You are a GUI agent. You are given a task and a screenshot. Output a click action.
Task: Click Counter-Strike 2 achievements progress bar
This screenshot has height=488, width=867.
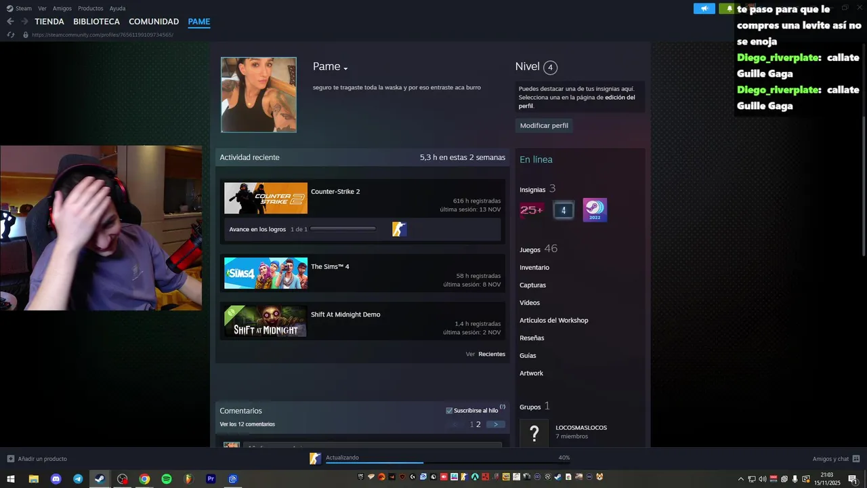343,229
